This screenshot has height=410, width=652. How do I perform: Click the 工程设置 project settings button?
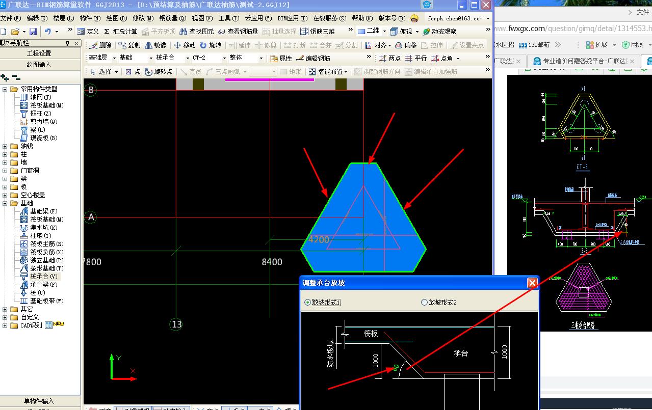point(39,53)
